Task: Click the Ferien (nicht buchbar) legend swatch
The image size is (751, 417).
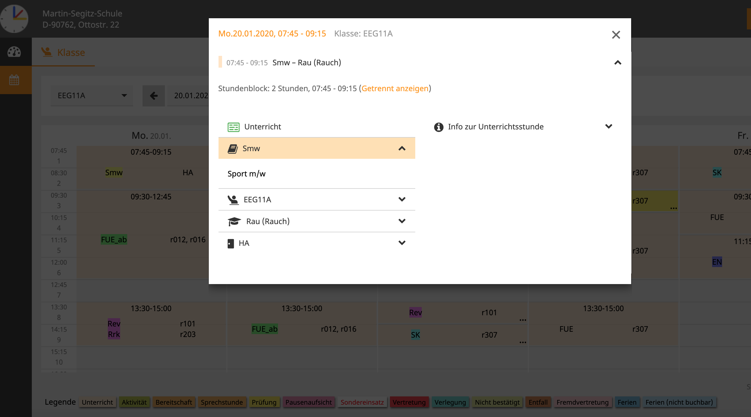Action: 679,402
